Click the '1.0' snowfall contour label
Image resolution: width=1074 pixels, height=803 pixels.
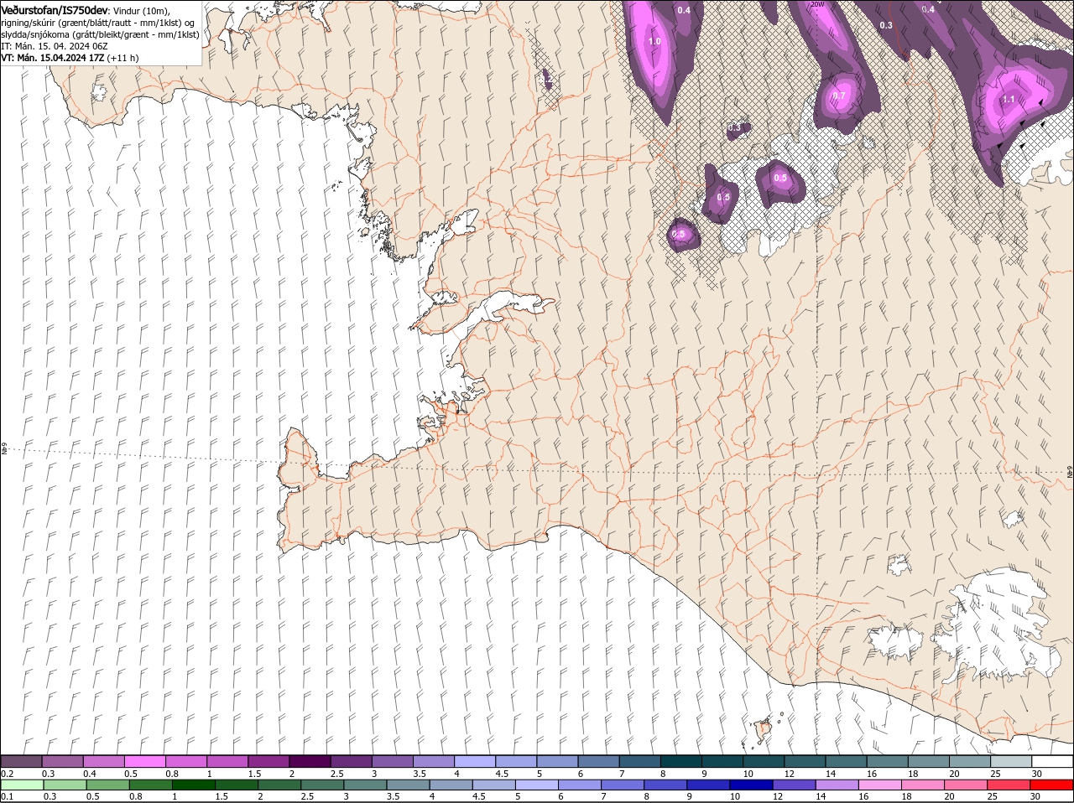click(x=654, y=41)
